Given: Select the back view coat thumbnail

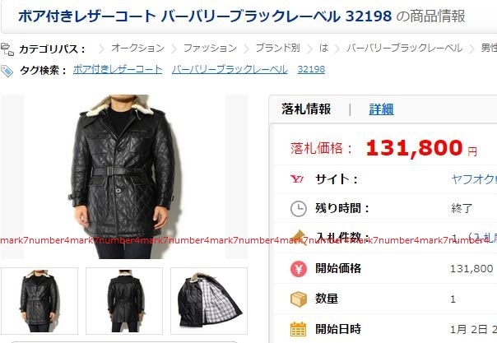Looking at the screenshot, I should coord(124,301).
